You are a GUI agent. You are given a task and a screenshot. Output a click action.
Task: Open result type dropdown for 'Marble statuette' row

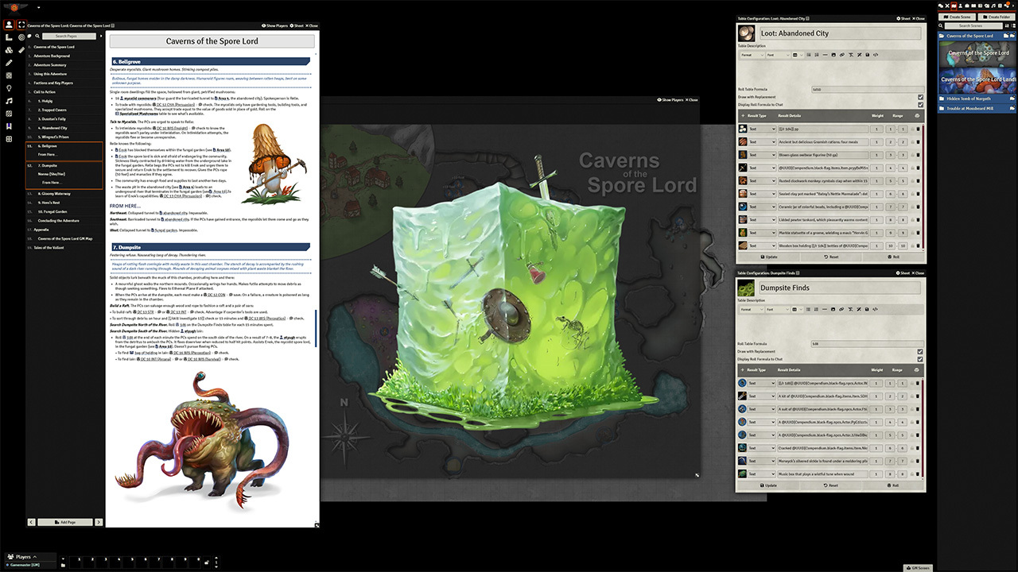[x=761, y=233]
